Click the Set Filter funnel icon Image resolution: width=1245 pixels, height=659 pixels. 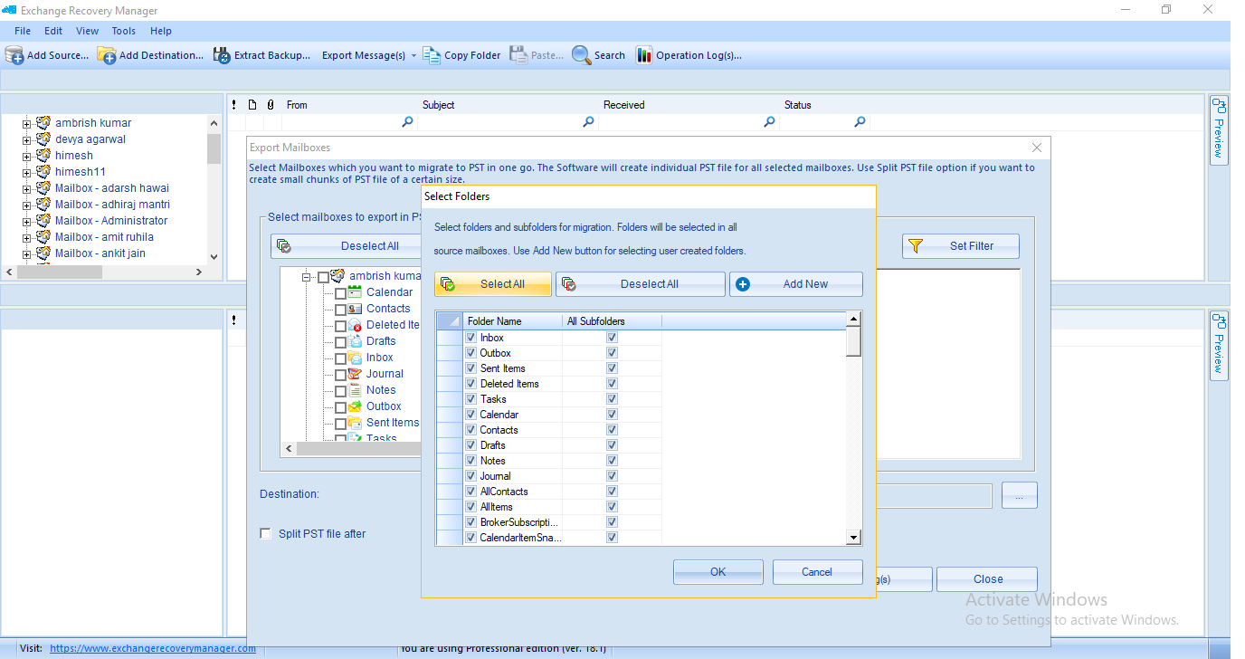point(916,245)
